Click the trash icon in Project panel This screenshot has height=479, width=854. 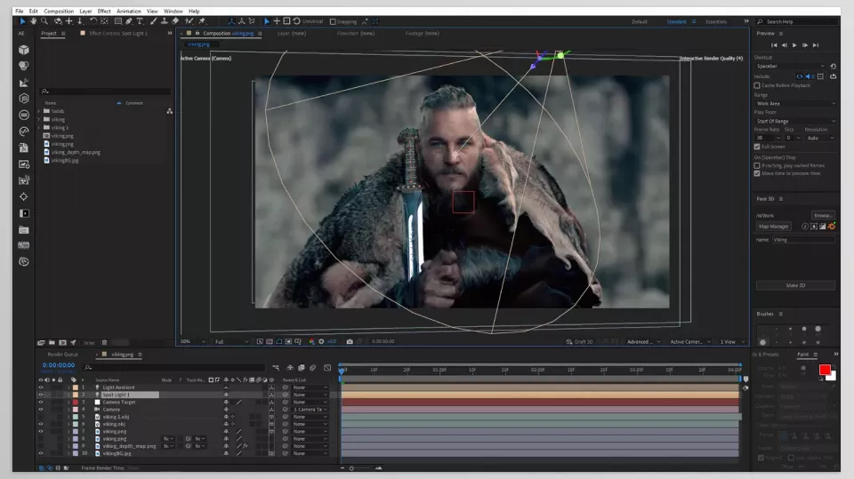tap(105, 342)
